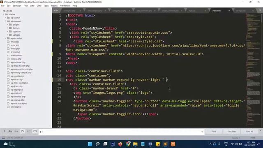Open the Project menu
The height and width of the screenshot is (148, 263).
54,6
